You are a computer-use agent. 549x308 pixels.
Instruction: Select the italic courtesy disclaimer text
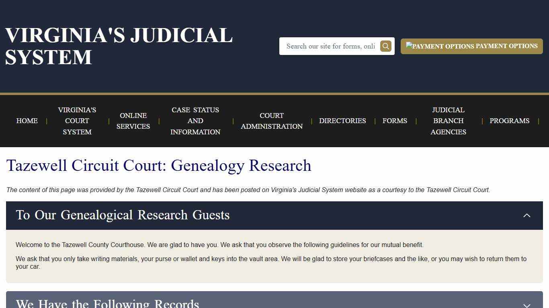click(248, 190)
